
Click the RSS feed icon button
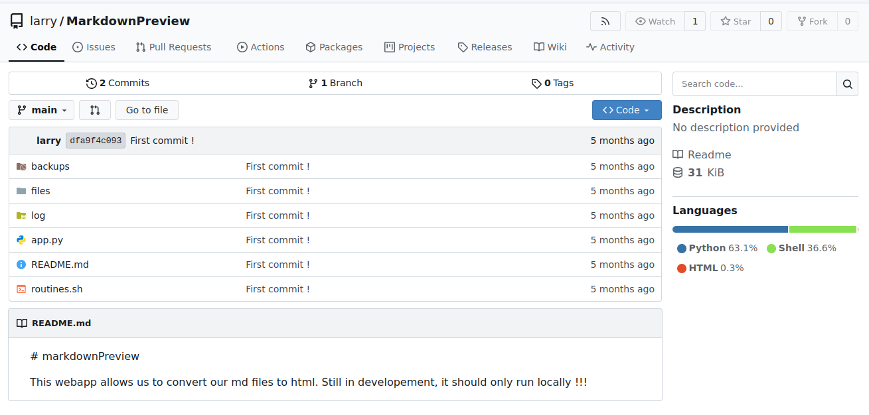click(605, 21)
